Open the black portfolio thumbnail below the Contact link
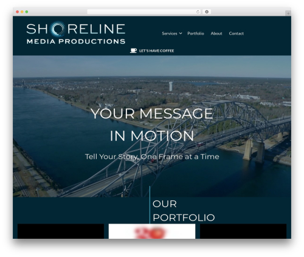The image size is (304, 257). (x=243, y=231)
